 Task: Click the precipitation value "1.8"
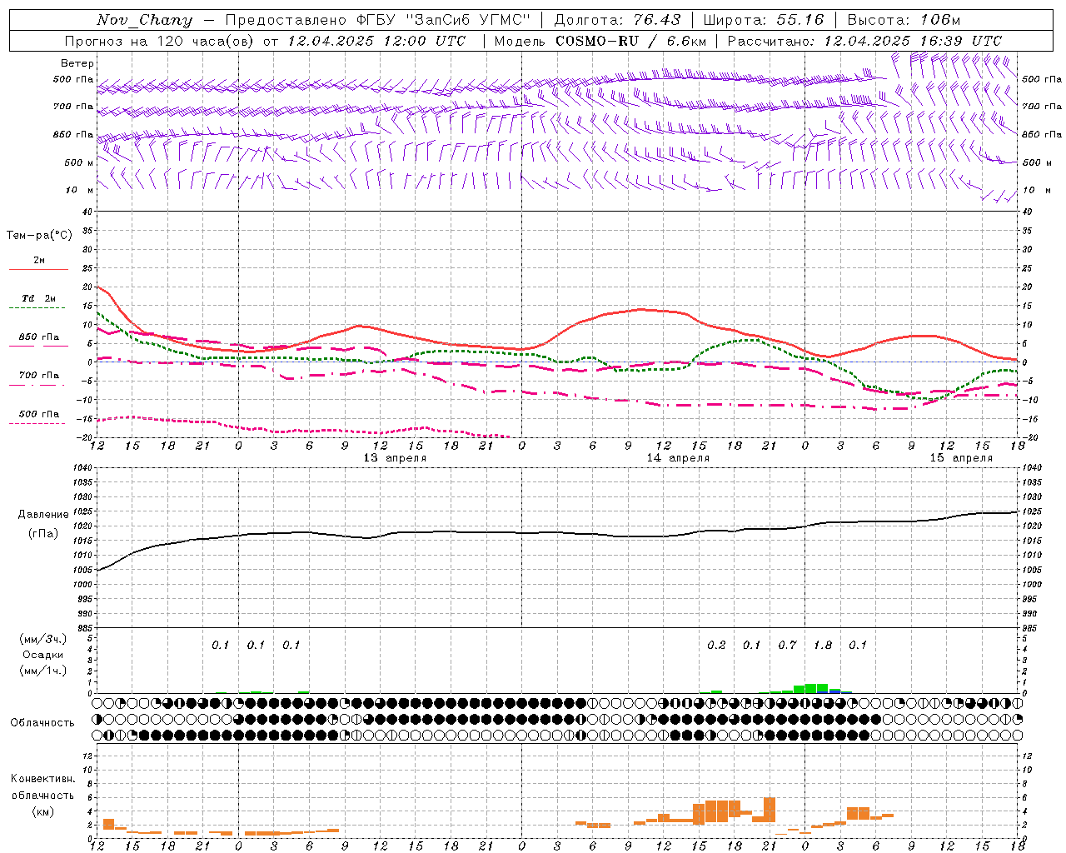pyautogui.click(x=823, y=645)
